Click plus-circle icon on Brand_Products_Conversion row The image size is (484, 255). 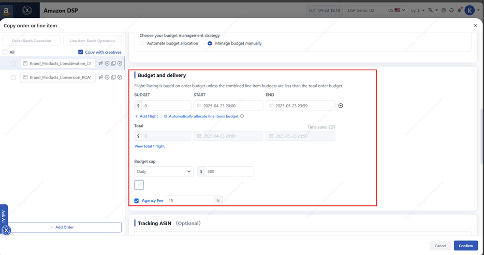click(x=107, y=77)
